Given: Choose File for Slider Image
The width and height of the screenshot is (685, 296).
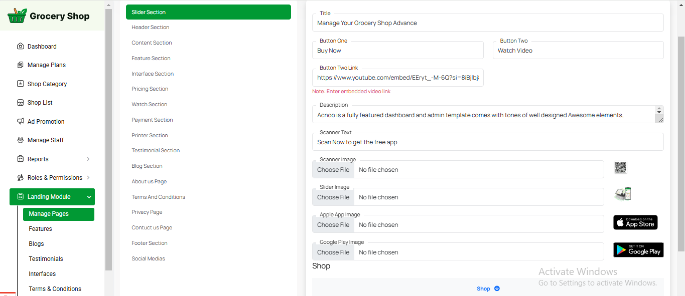Looking at the screenshot, I should click(x=333, y=197).
